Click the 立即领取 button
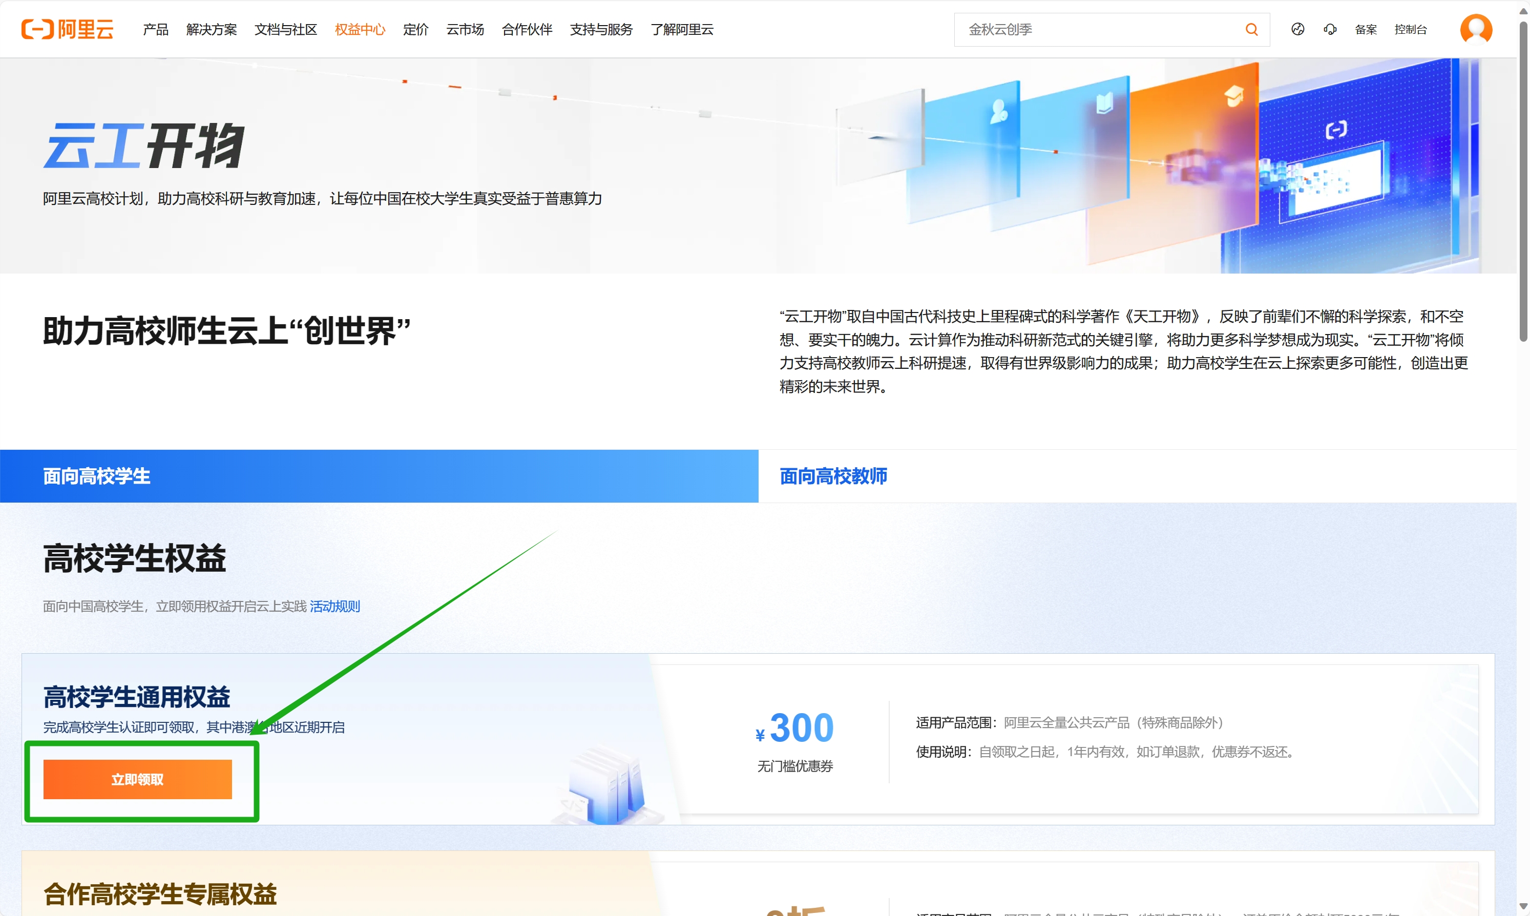1530x916 pixels. tap(137, 779)
